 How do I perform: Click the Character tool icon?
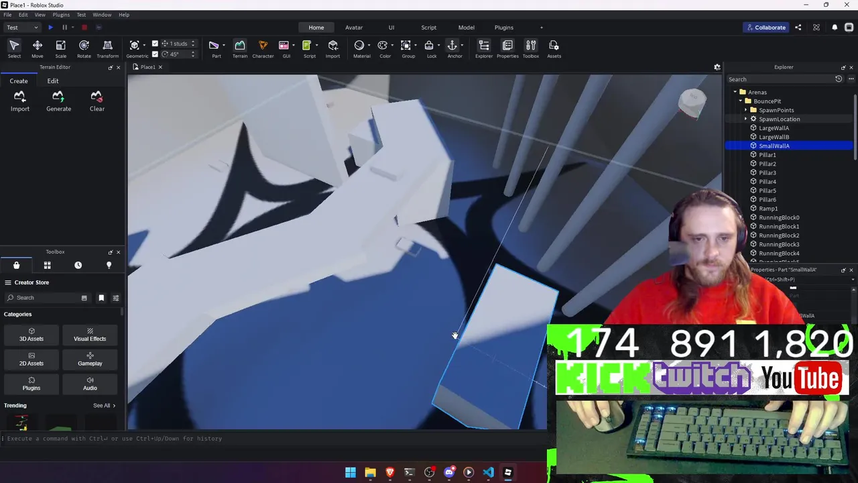coord(263,48)
